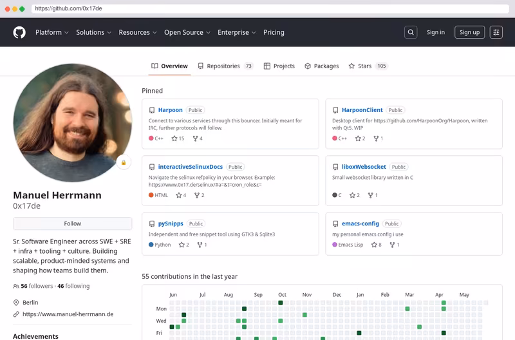Click the repo icon beside Harpoon

[152, 110]
